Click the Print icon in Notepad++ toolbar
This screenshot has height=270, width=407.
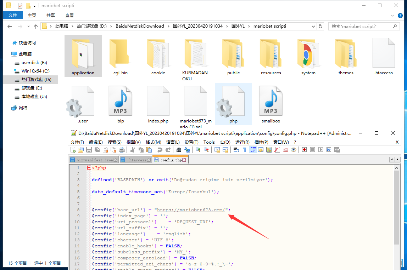[122, 150]
